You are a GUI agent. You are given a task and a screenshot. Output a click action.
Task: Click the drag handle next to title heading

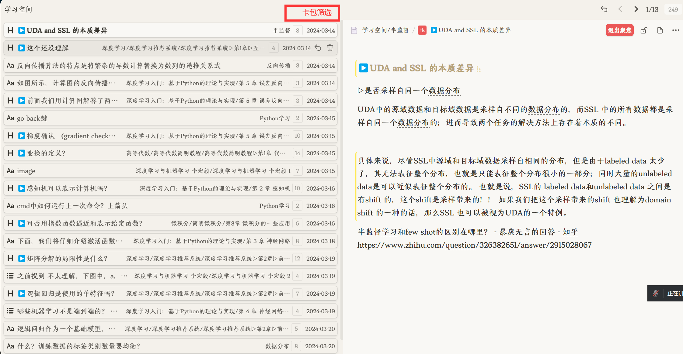[x=479, y=69]
